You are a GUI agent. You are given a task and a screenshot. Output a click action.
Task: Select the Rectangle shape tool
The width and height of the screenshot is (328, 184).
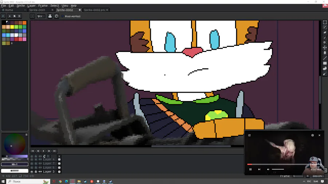click(x=325, y=63)
